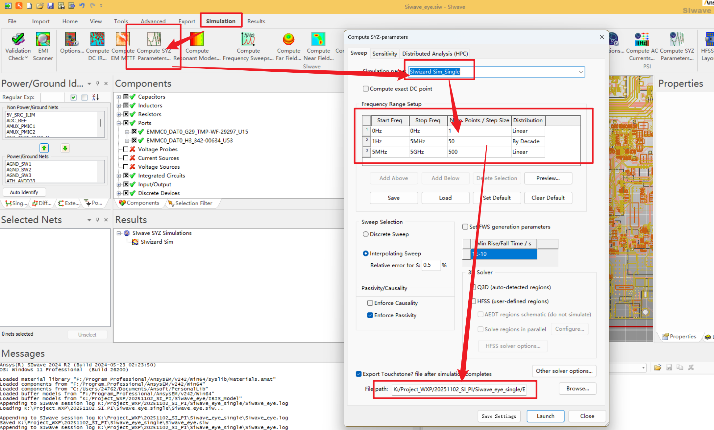
Task: Open the Tools ribbon tab
Action: (x=121, y=21)
